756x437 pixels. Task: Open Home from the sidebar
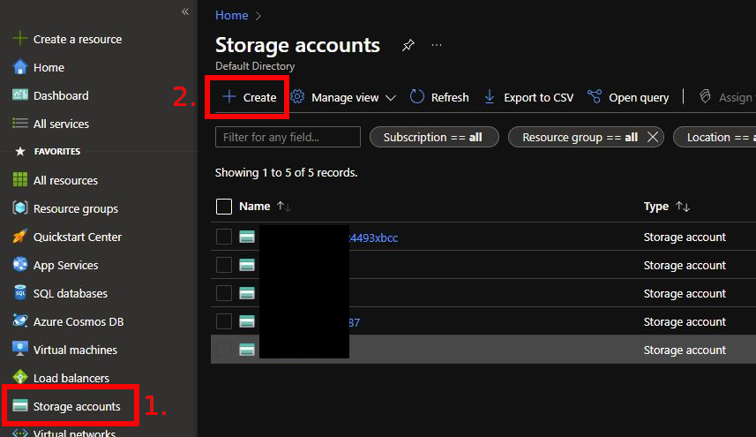click(49, 67)
